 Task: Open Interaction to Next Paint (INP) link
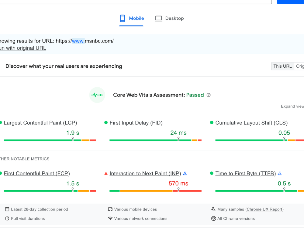(x=145, y=174)
